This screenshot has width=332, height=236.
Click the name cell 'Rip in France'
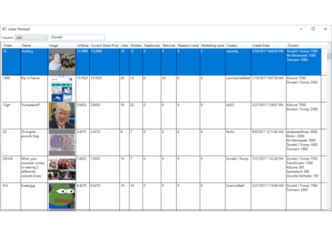point(34,89)
